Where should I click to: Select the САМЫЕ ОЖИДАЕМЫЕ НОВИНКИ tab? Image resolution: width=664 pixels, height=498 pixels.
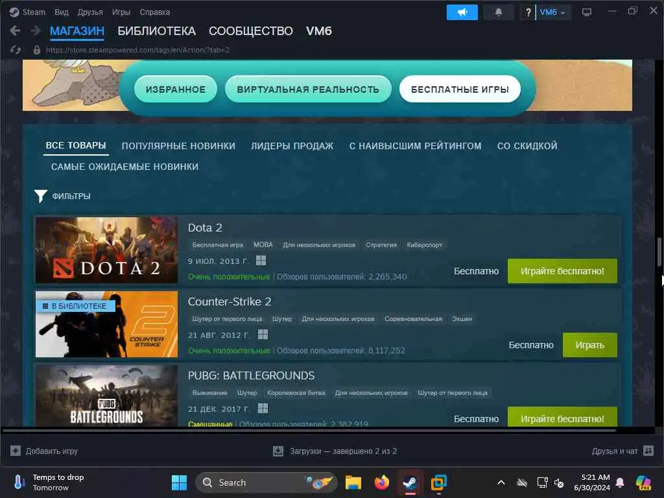[125, 167]
